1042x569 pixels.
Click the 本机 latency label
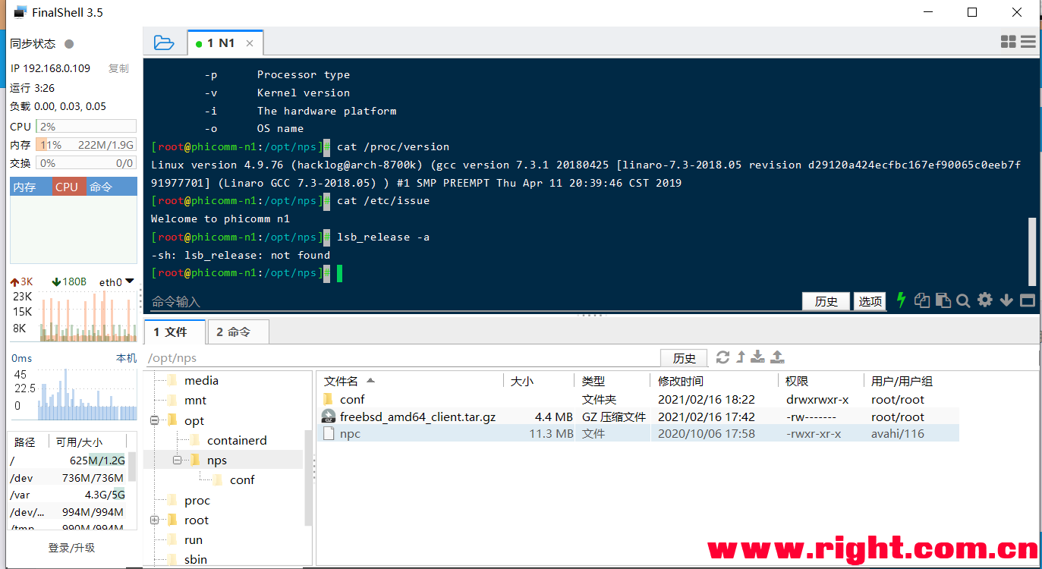pyautogui.click(x=126, y=358)
